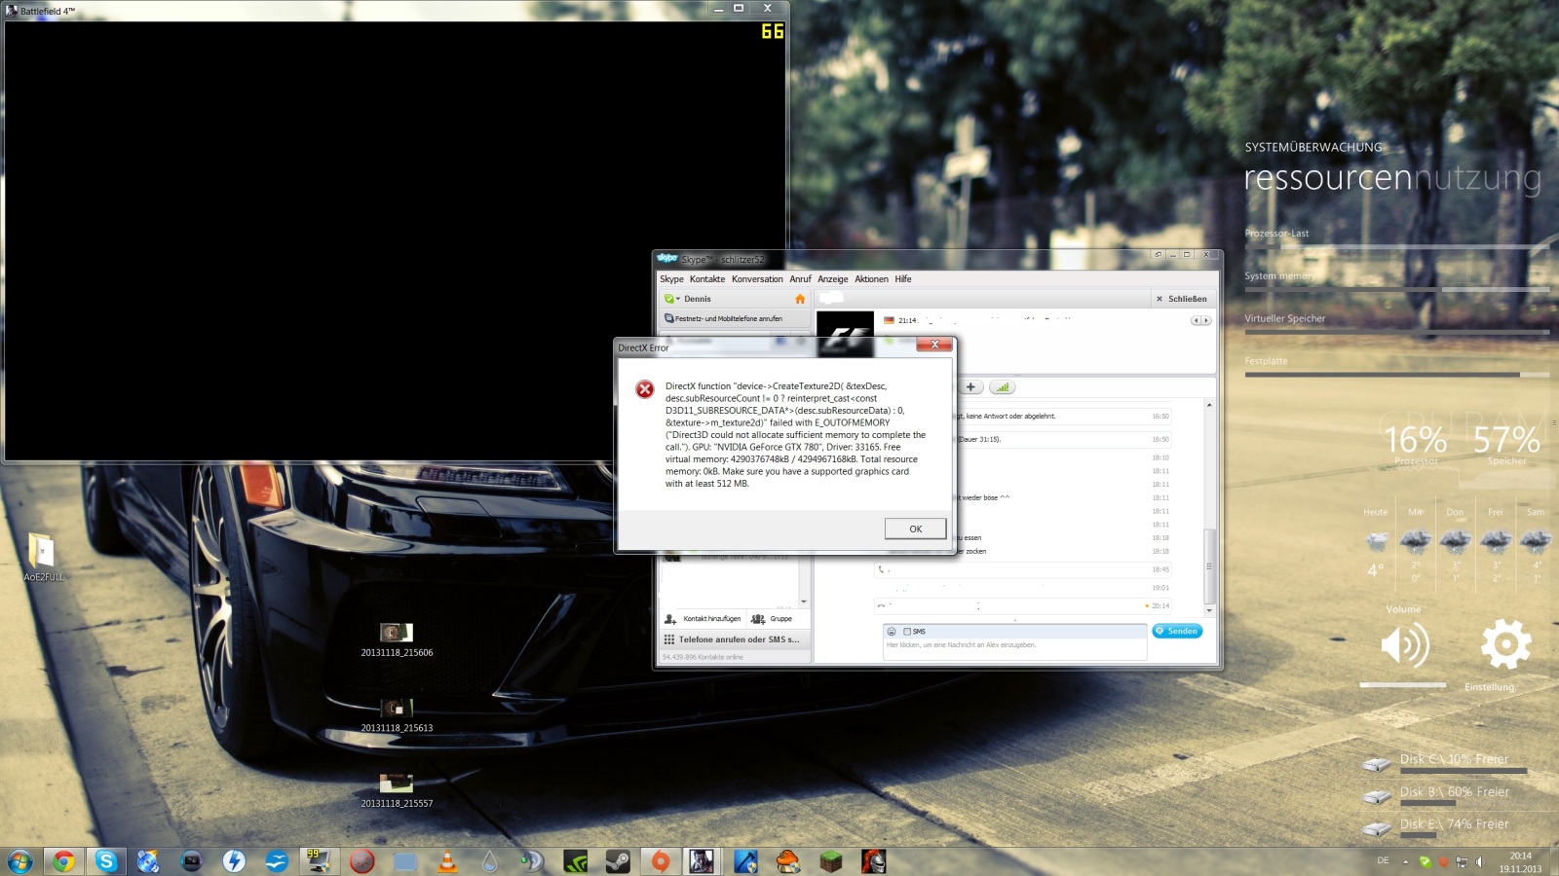Open the AoE2FULL folder on desktop
This screenshot has width=1559, height=876.
coord(42,557)
